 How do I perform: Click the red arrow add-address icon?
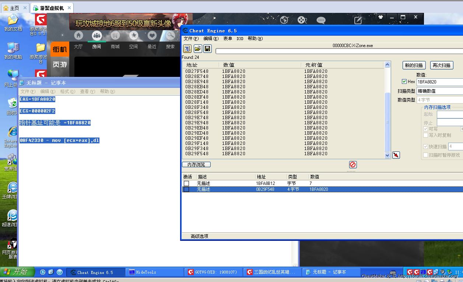396,155
